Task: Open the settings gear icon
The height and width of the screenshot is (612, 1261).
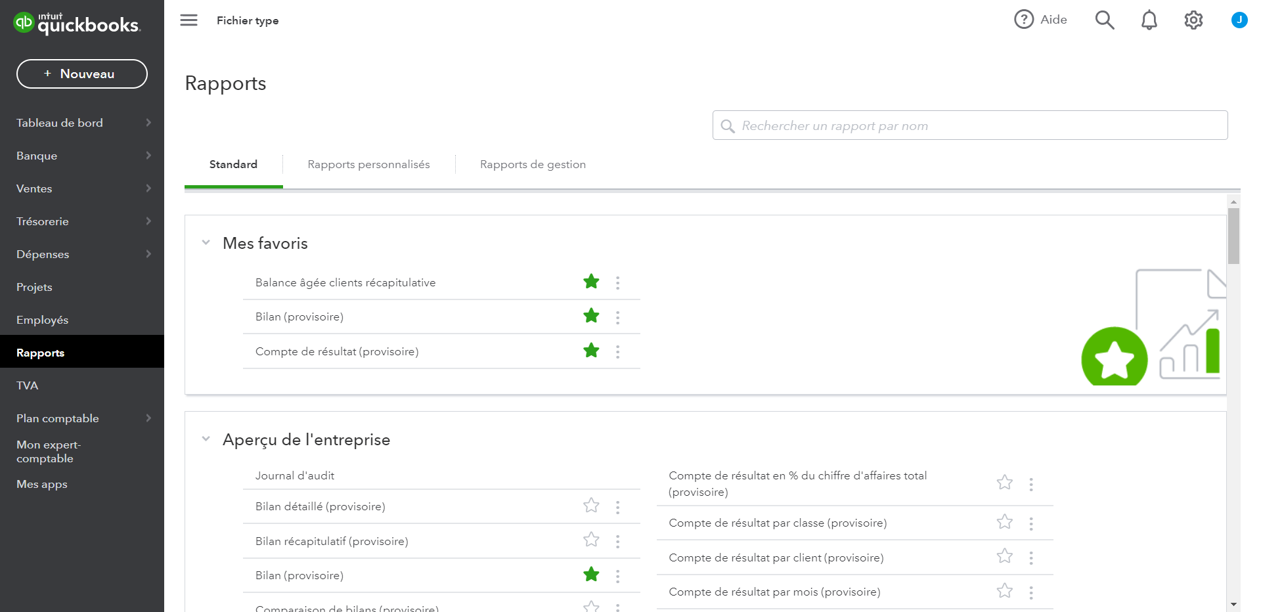Action: pos(1193,20)
